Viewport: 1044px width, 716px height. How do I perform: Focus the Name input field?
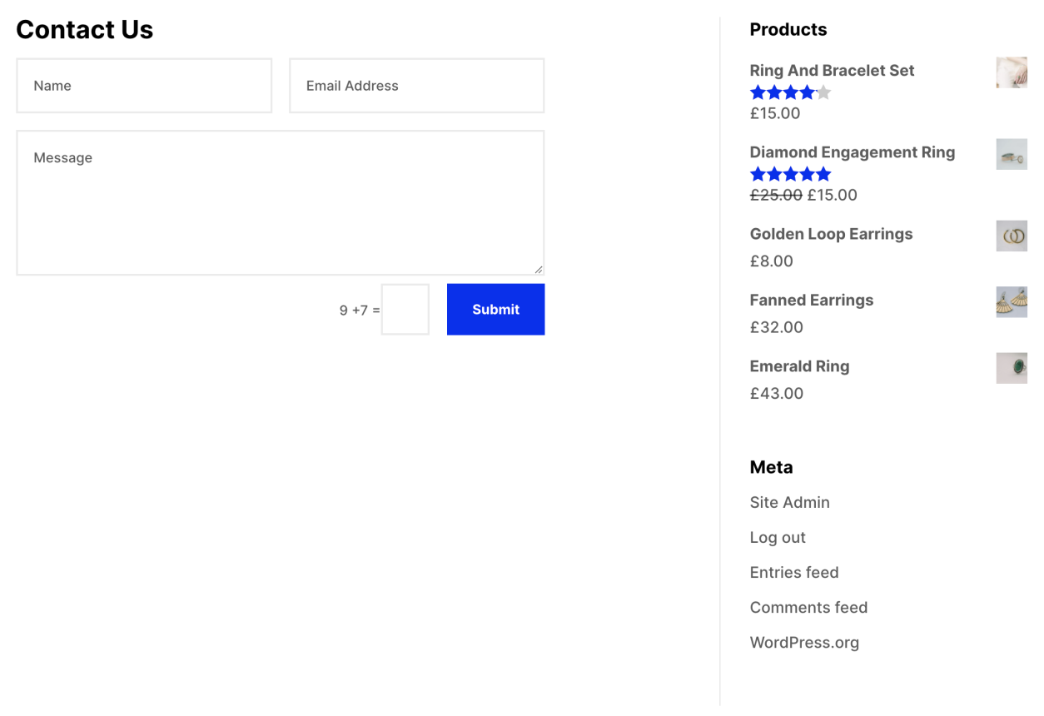click(144, 86)
